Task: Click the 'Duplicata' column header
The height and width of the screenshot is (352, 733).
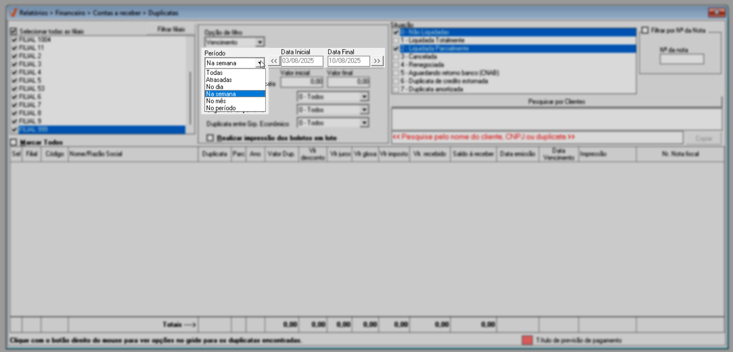Action: tap(214, 154)
